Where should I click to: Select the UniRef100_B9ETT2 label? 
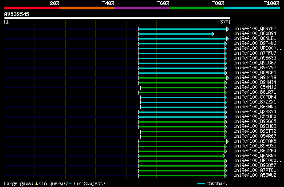pos(255,131)
